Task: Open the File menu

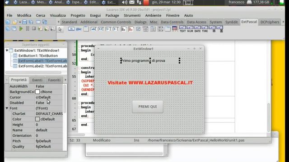Action: click(9, 15)
